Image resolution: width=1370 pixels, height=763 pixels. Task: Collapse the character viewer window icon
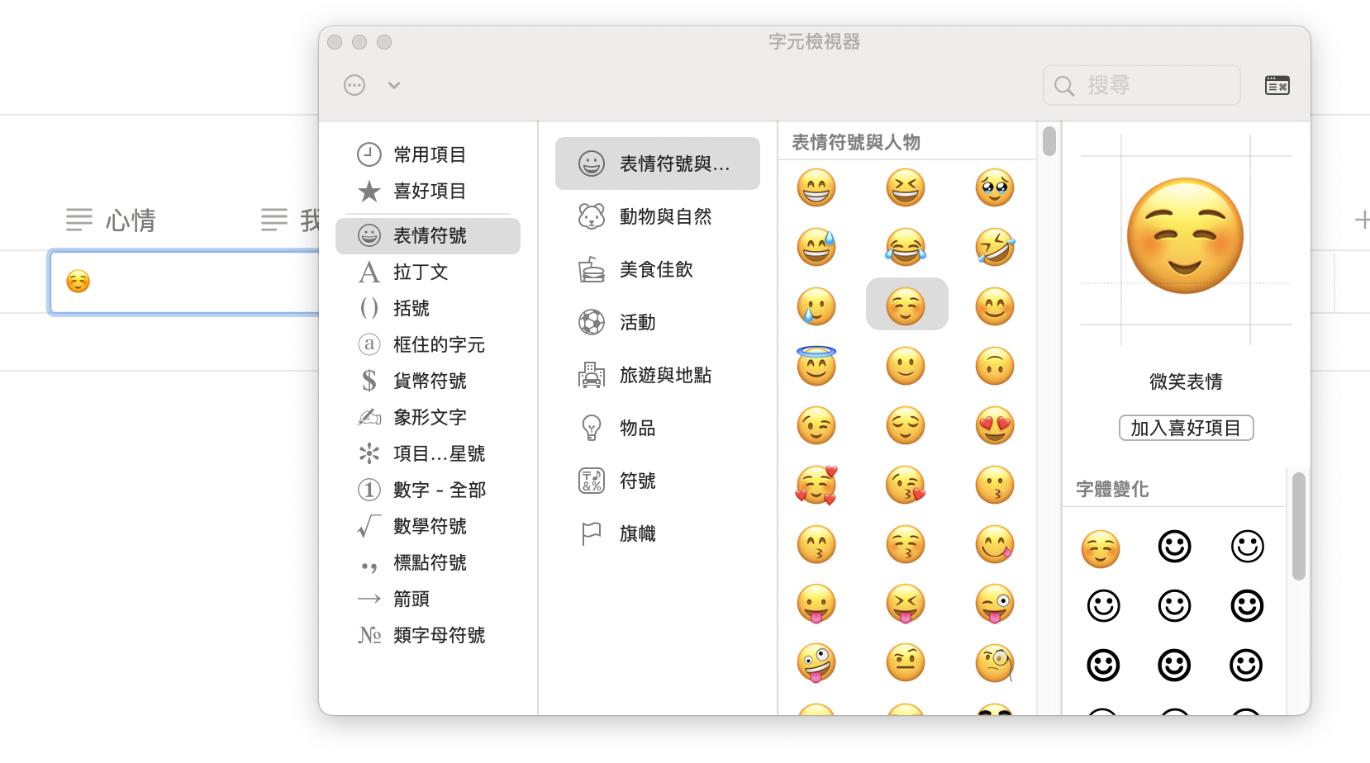pyautogui.click(x=1277, y=85)
